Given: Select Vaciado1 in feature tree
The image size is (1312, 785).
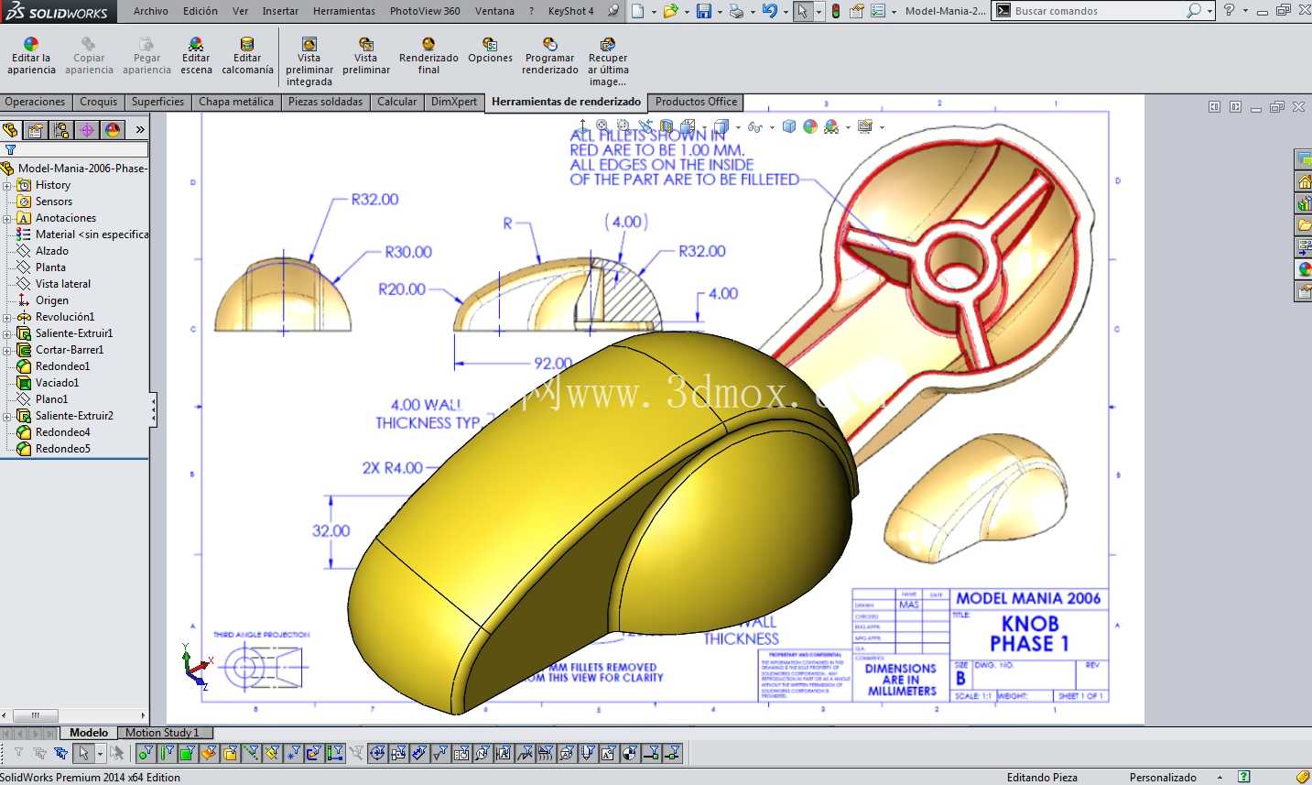Looking at the screenshot, I should tap(57, 383).
